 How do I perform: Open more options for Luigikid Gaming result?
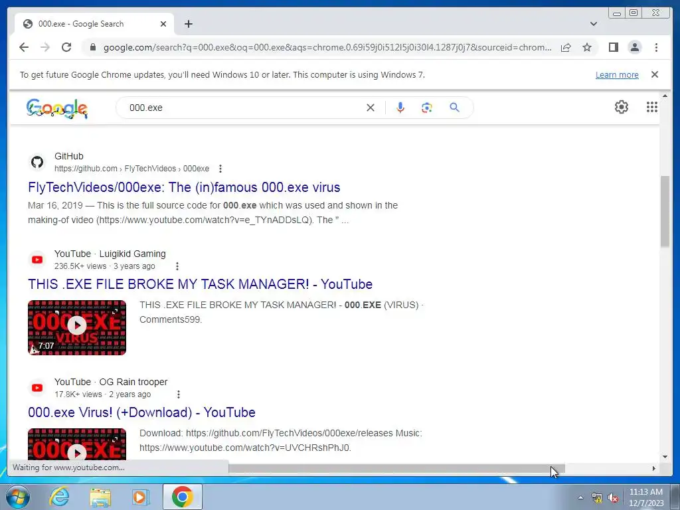177,266
